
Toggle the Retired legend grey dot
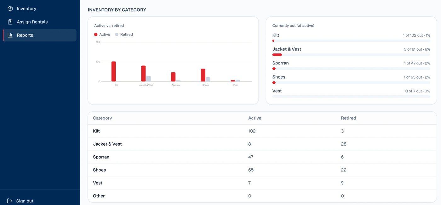tap(117, 35)
